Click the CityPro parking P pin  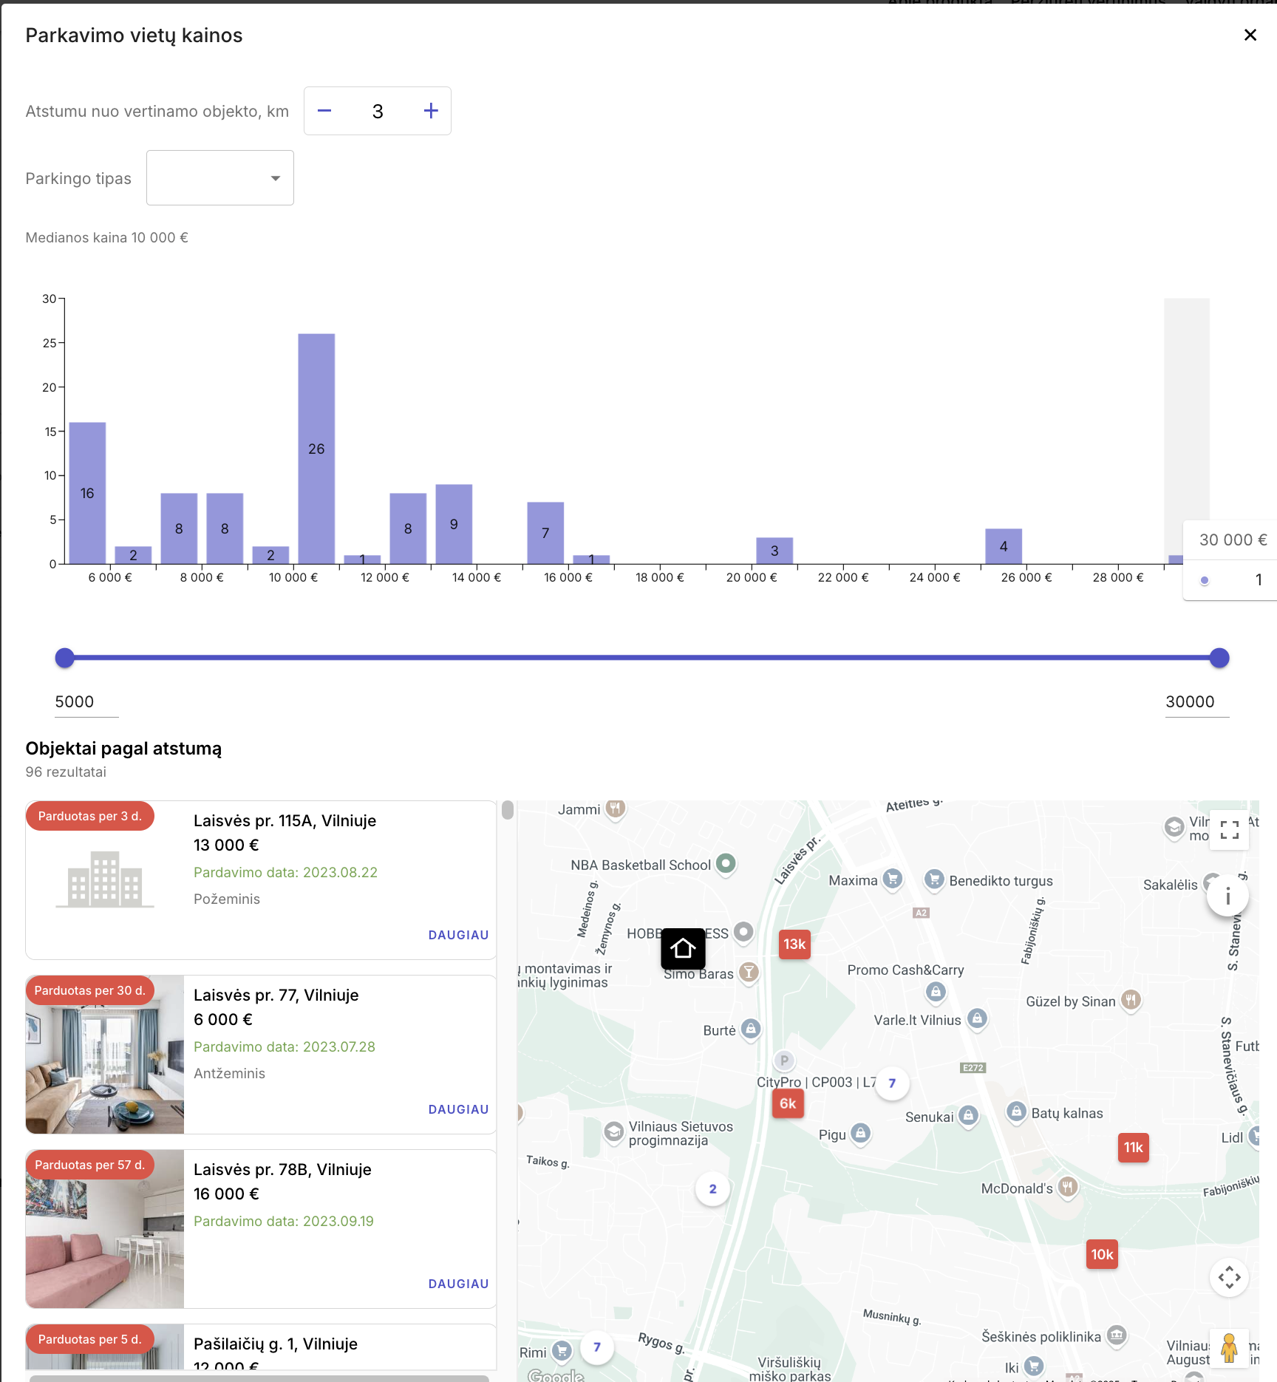784,1061
